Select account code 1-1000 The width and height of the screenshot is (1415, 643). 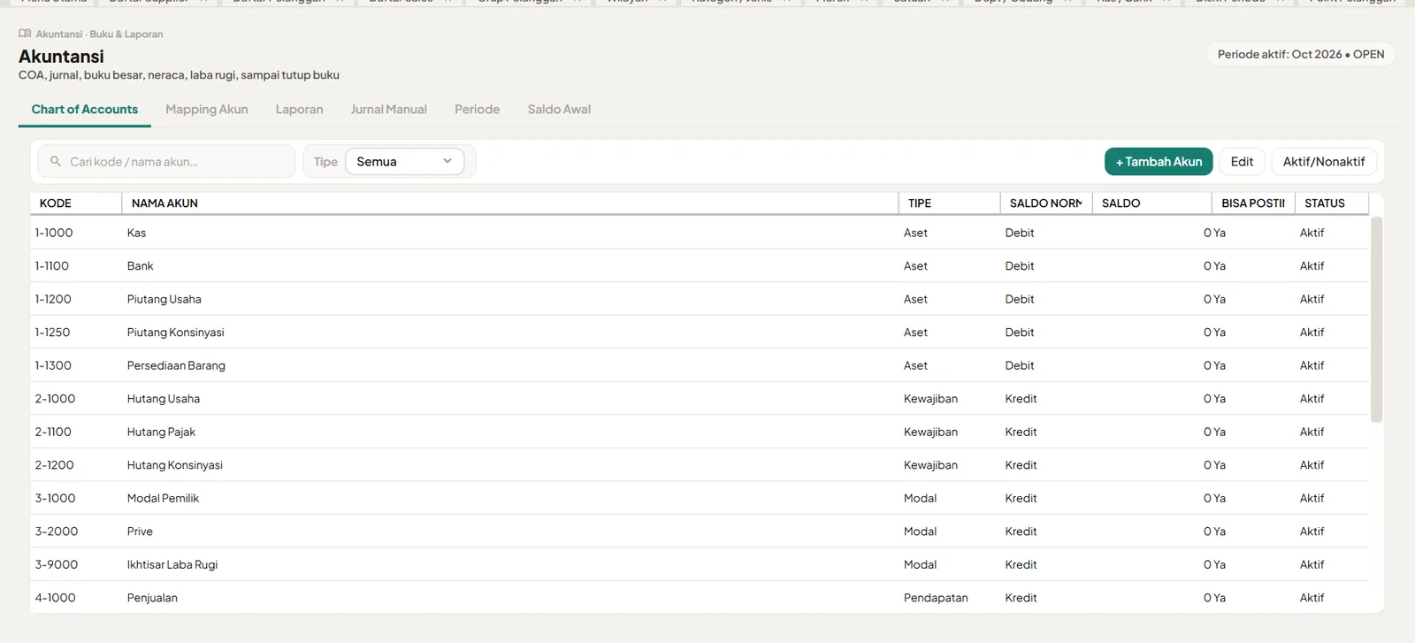tap(54, 233)
